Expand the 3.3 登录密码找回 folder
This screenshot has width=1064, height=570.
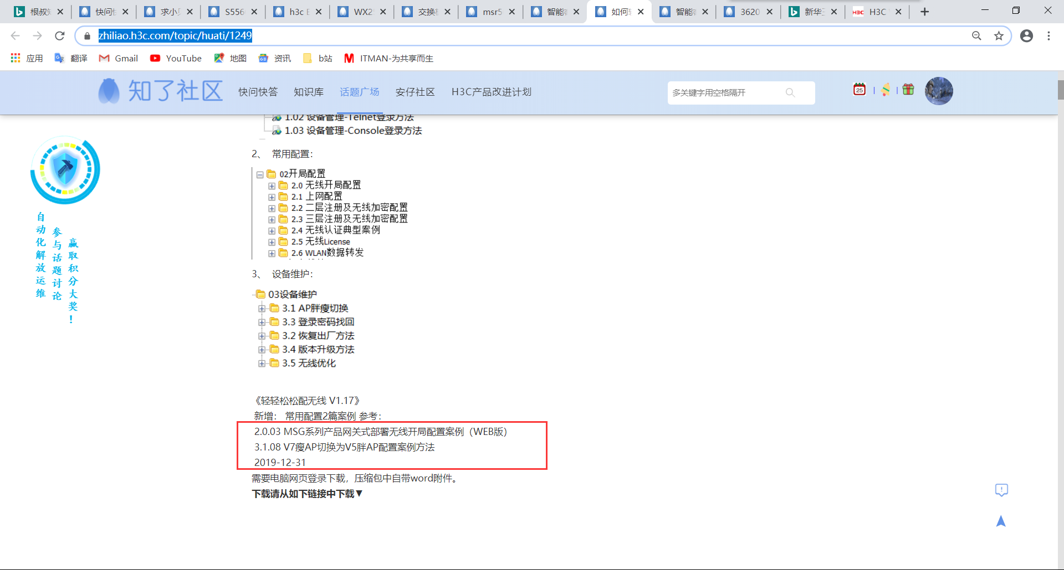tap(262, 322)
